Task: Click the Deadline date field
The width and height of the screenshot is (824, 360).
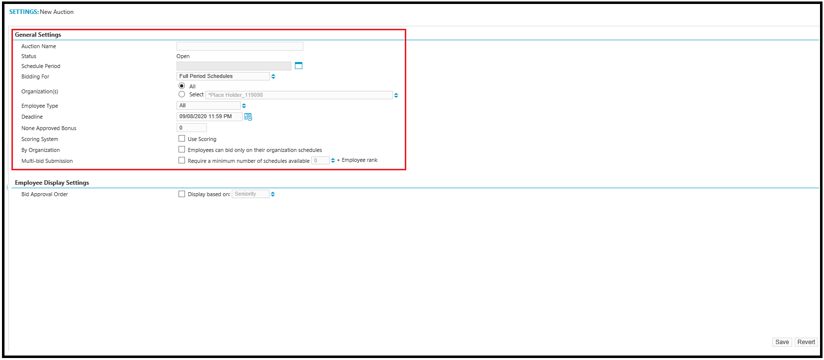Action: coord(209,117)
